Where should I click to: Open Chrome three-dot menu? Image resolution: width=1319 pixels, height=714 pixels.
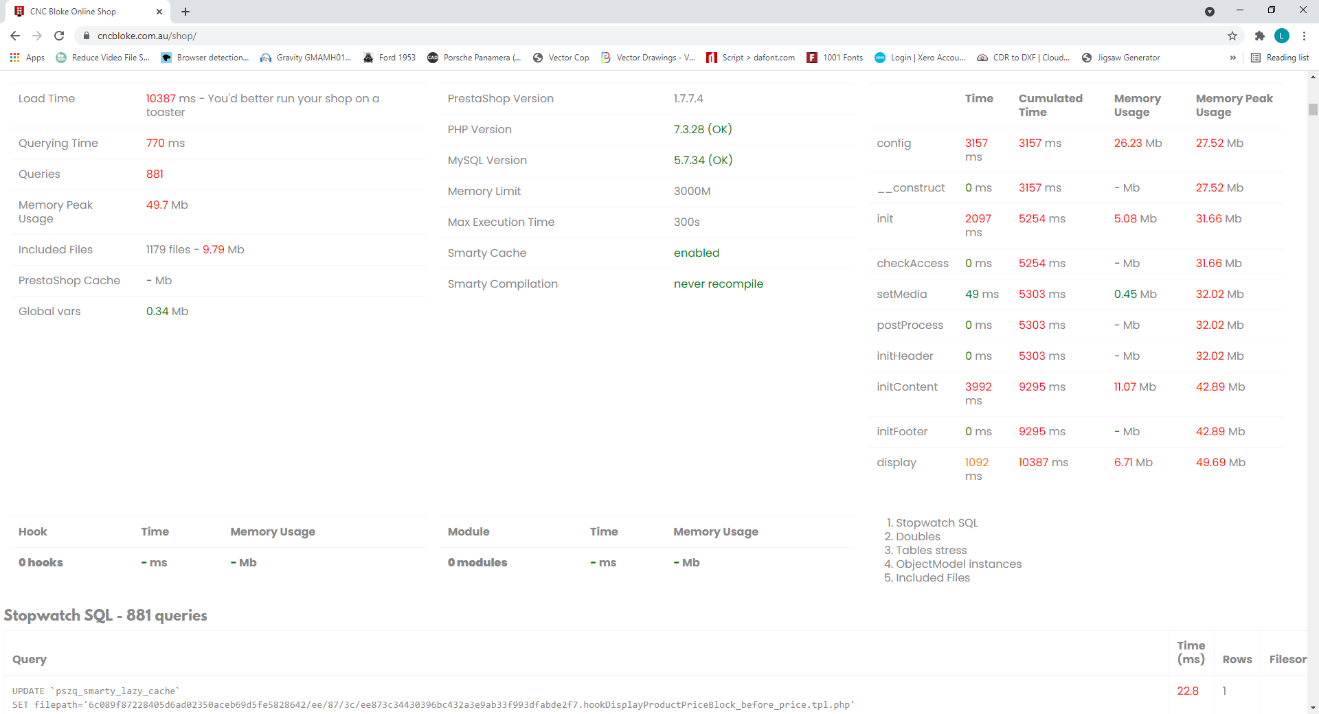tap(1304, 36)
